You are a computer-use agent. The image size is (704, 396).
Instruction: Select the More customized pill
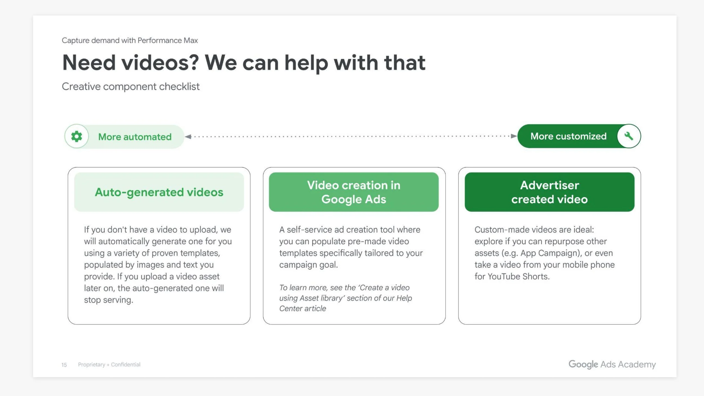click(x=568, y=136)
